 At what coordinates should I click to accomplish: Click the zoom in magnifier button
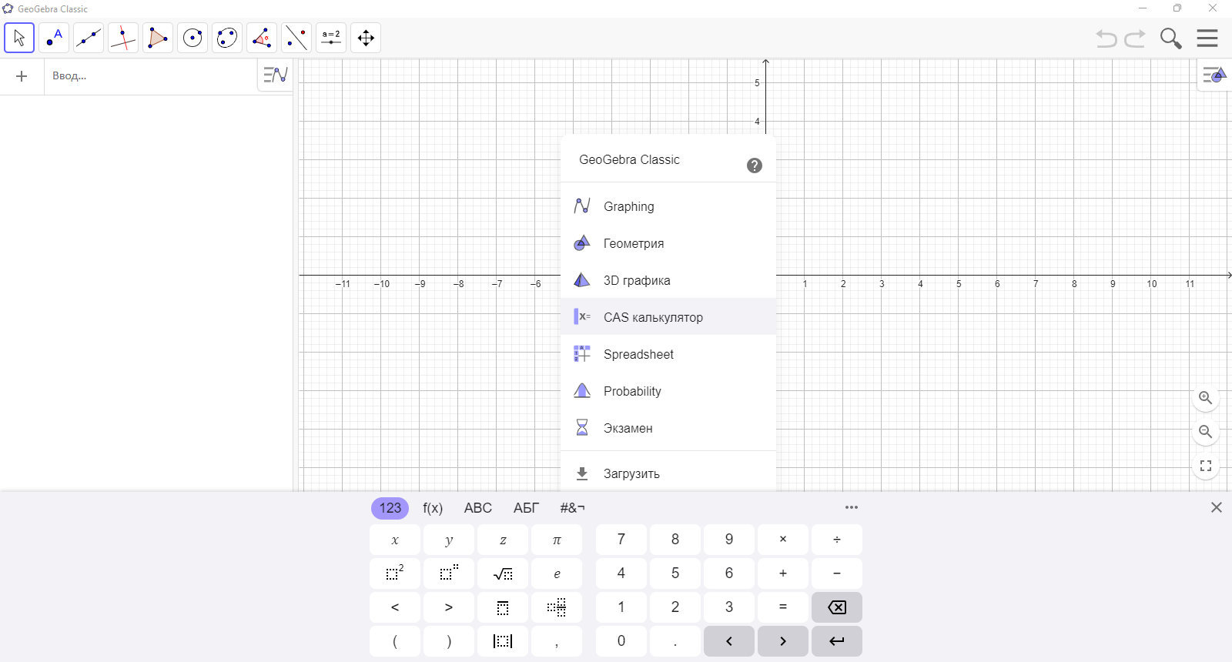[1206, 398]
